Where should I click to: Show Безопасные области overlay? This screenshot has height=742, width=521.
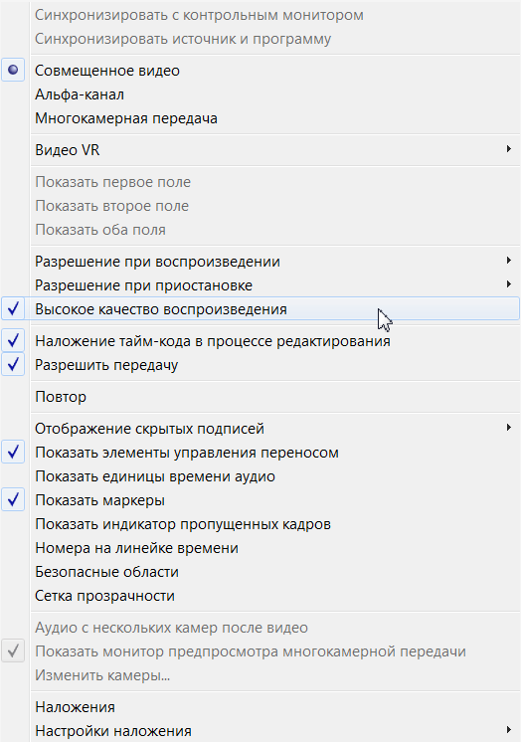[260, 572]
